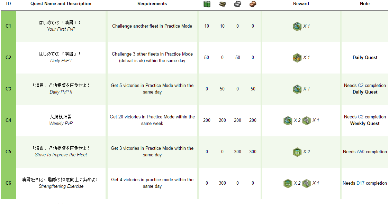The height and width of the screenshot is (204, 389).
Task: Open the C2 link in C4 note
Action: 361,117
